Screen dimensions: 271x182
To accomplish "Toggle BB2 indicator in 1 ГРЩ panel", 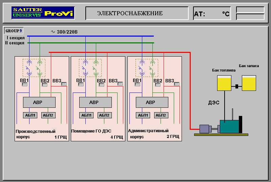I will 45,84.
